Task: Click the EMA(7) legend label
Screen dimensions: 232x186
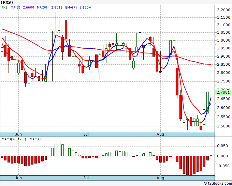Action: click(x=71, y=7)
